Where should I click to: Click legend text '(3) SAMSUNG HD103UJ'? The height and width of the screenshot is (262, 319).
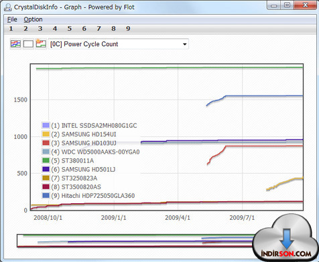(84, 143)
